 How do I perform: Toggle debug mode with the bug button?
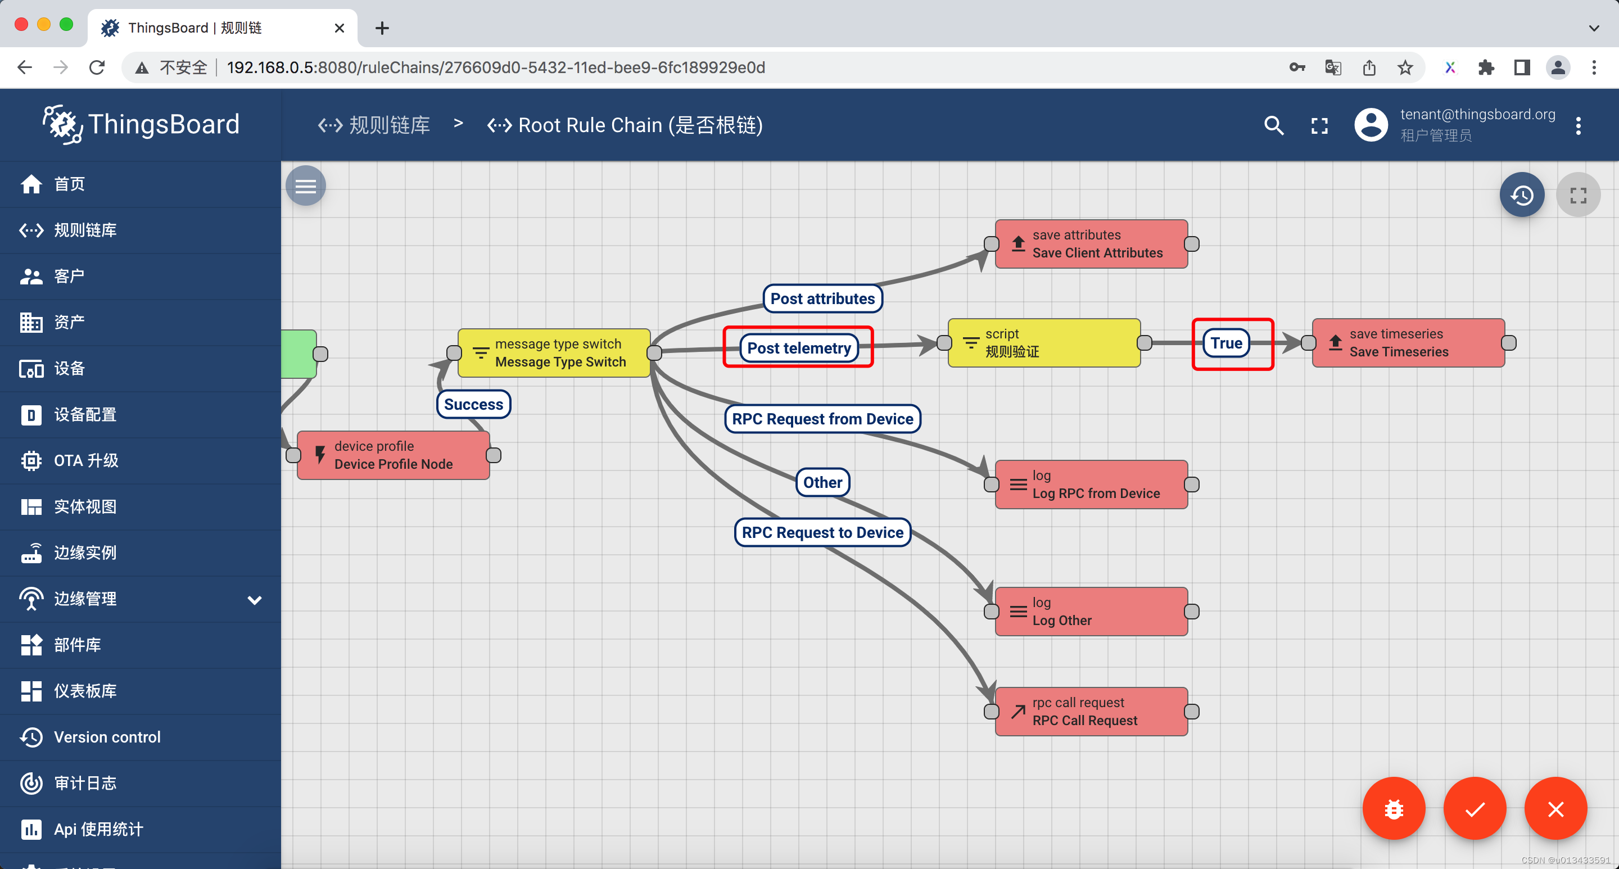[1394, 809]
